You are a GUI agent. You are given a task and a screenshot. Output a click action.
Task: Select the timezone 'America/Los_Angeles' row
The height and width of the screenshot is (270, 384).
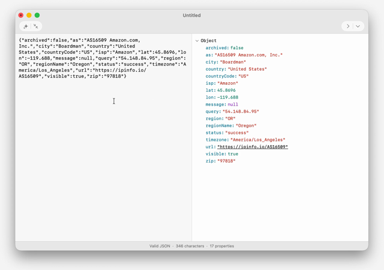(245, 140)
